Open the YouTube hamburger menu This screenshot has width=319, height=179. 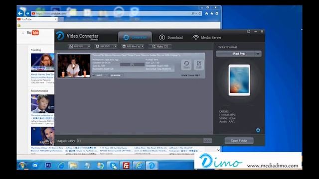tap(23, 33)
